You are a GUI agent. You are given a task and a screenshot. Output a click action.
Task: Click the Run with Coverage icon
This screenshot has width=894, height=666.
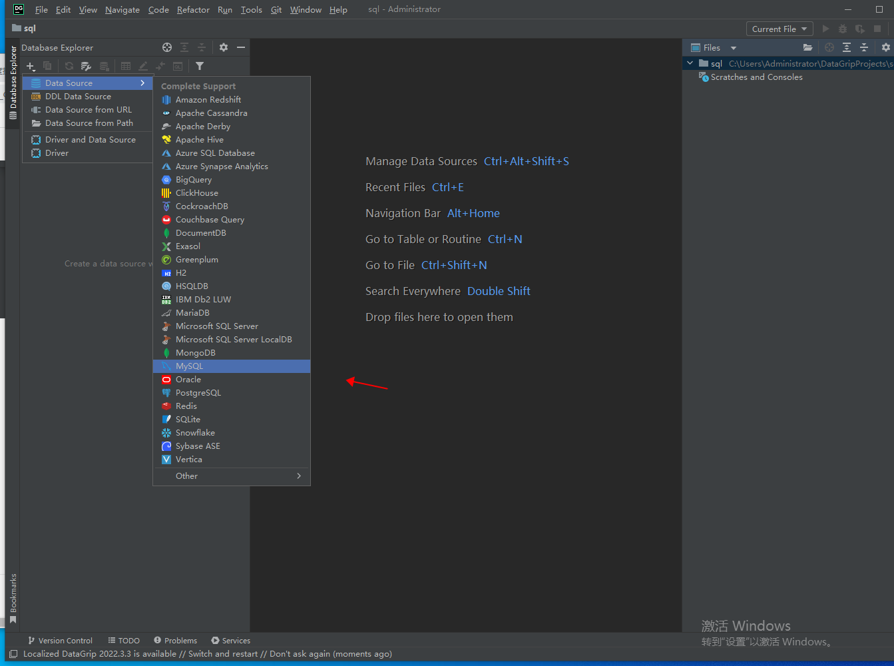860,29
